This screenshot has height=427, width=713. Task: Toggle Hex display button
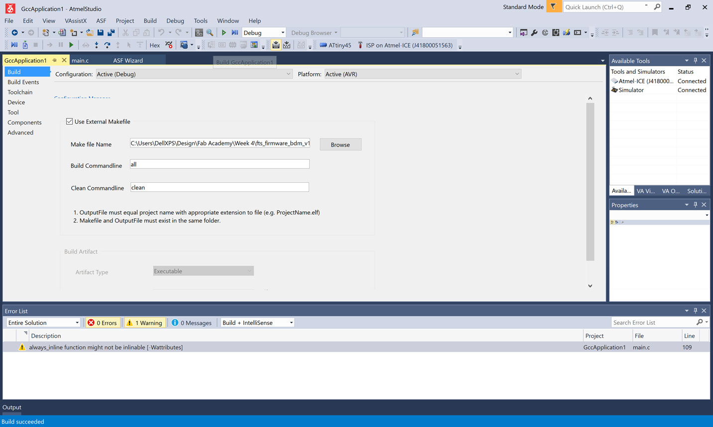[155, 45]
